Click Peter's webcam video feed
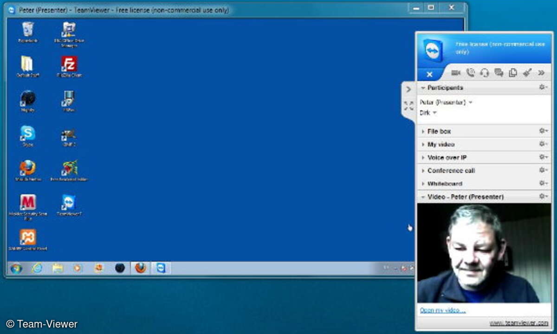The image size is (557, 334). (x=484, y=253)
